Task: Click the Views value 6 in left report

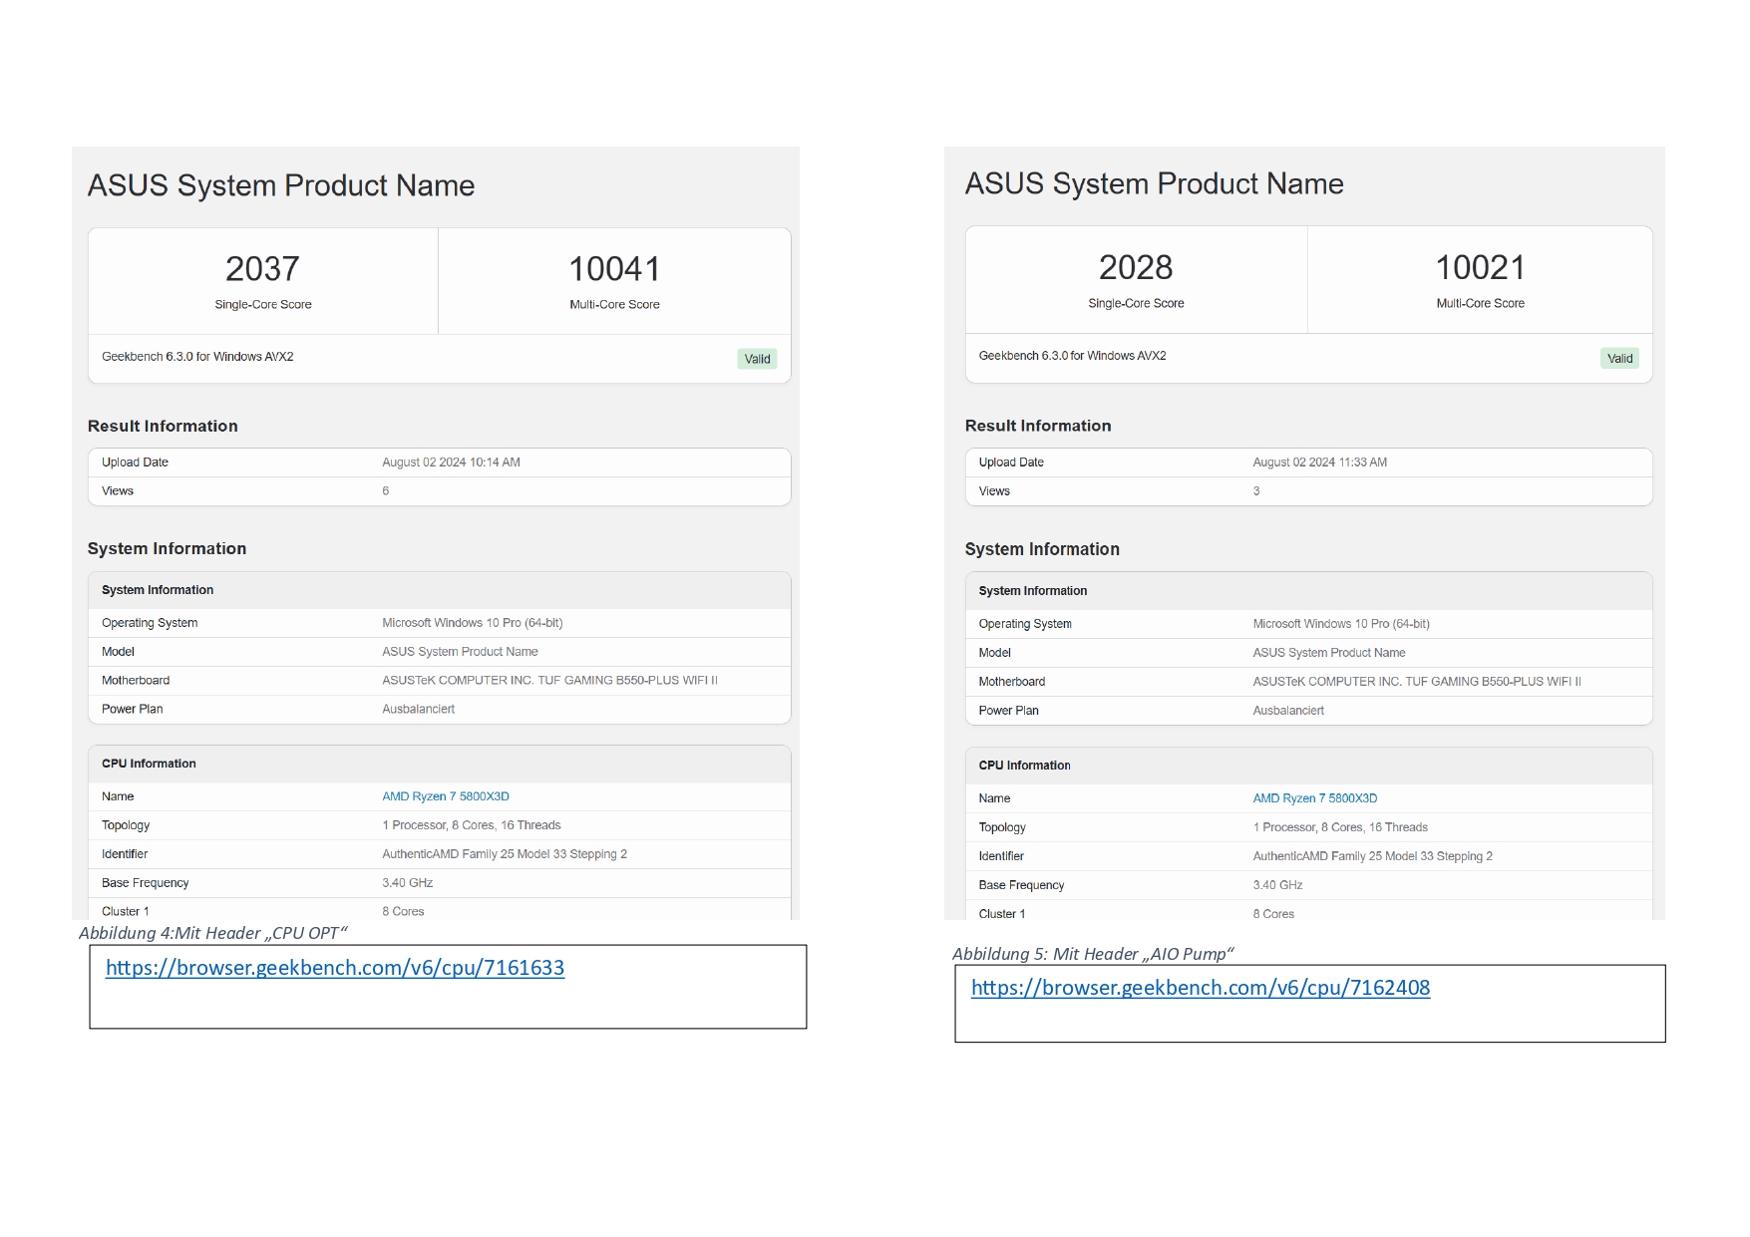Action: point(386,491)
